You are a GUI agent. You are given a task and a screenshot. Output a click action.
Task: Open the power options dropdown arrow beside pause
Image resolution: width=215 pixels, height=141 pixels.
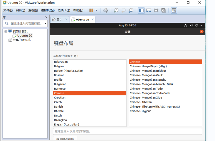(x=96, y=10)
